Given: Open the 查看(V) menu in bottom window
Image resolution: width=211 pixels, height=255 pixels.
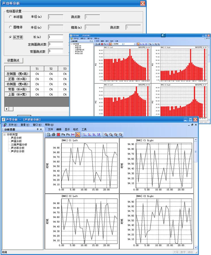Looking at the screenshot, I should (25, 125).
